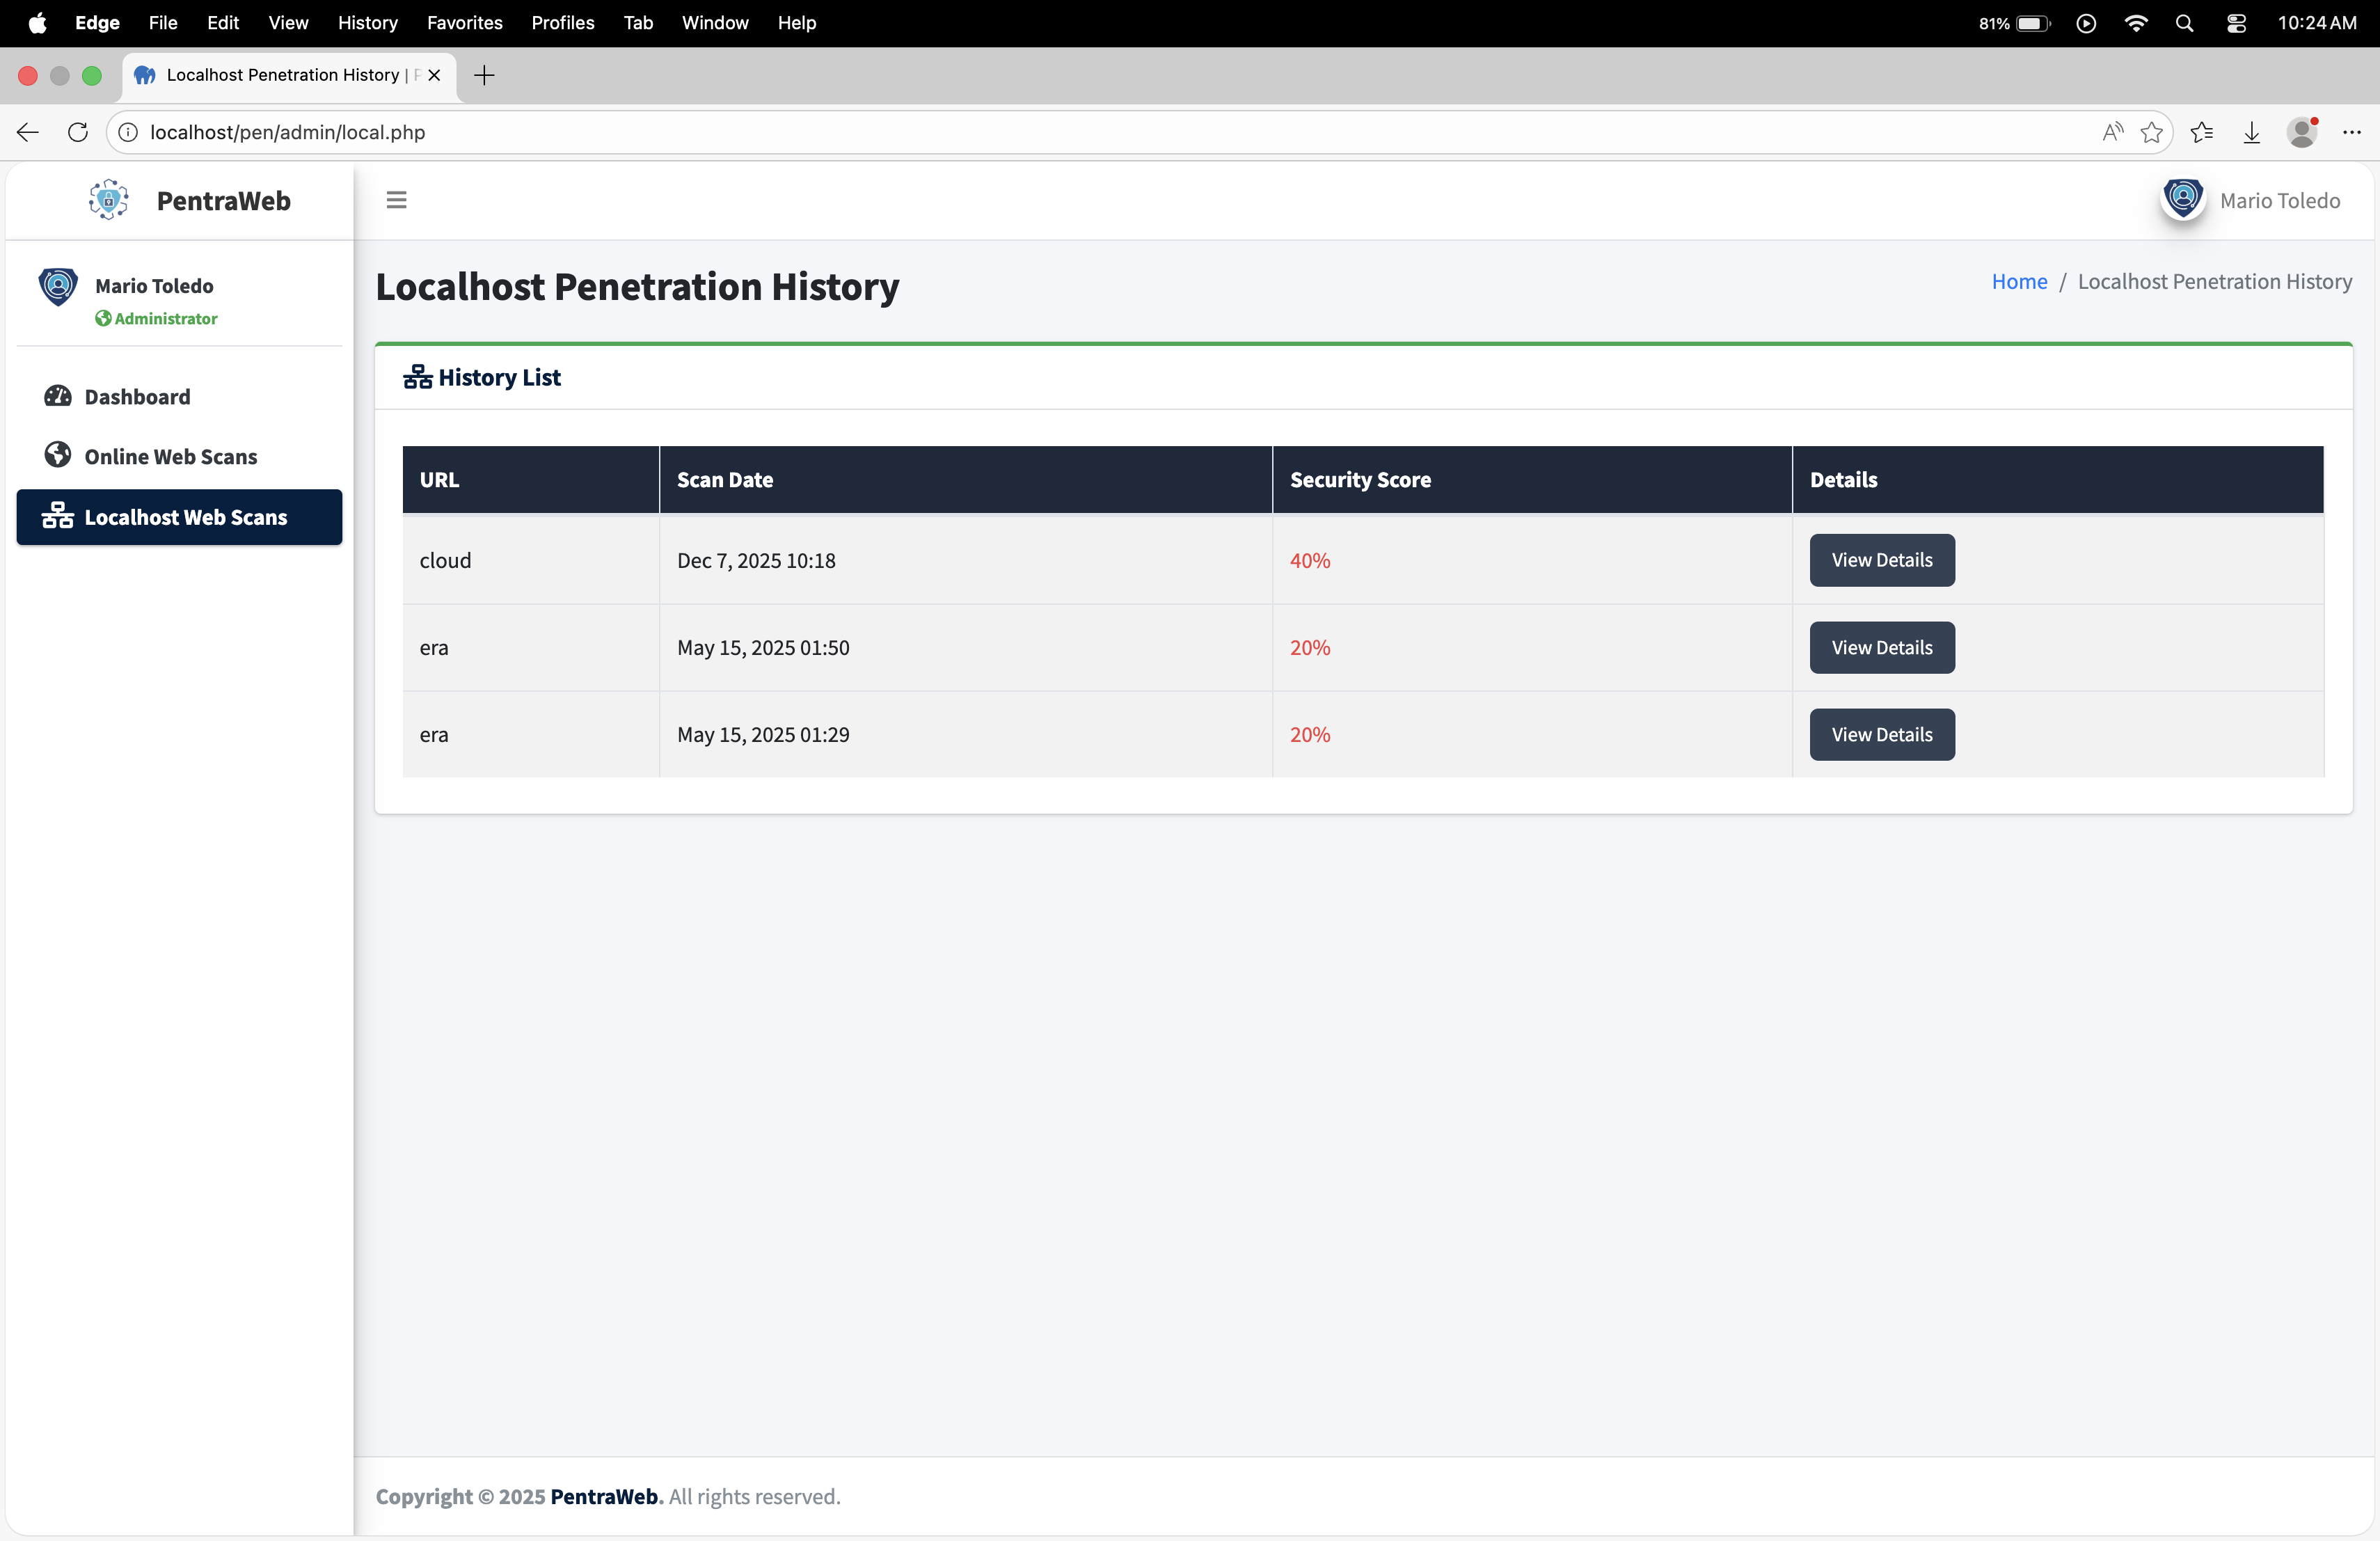Open the Edge profile avatar menu
Viewport: 2380px width, 1541px height.
(x=2301, y=132)
